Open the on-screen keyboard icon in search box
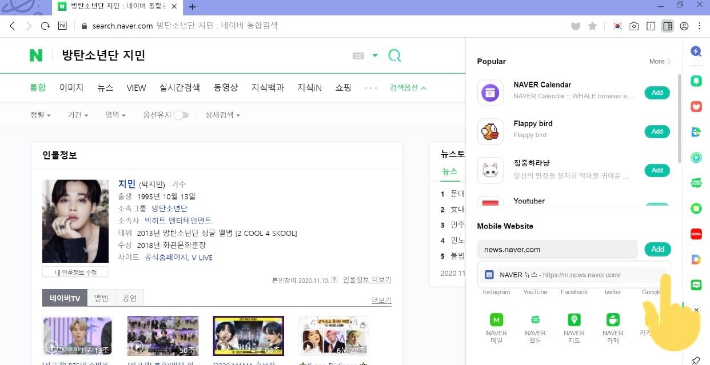This screenshot has height=365, width=710. coord(358,55)
